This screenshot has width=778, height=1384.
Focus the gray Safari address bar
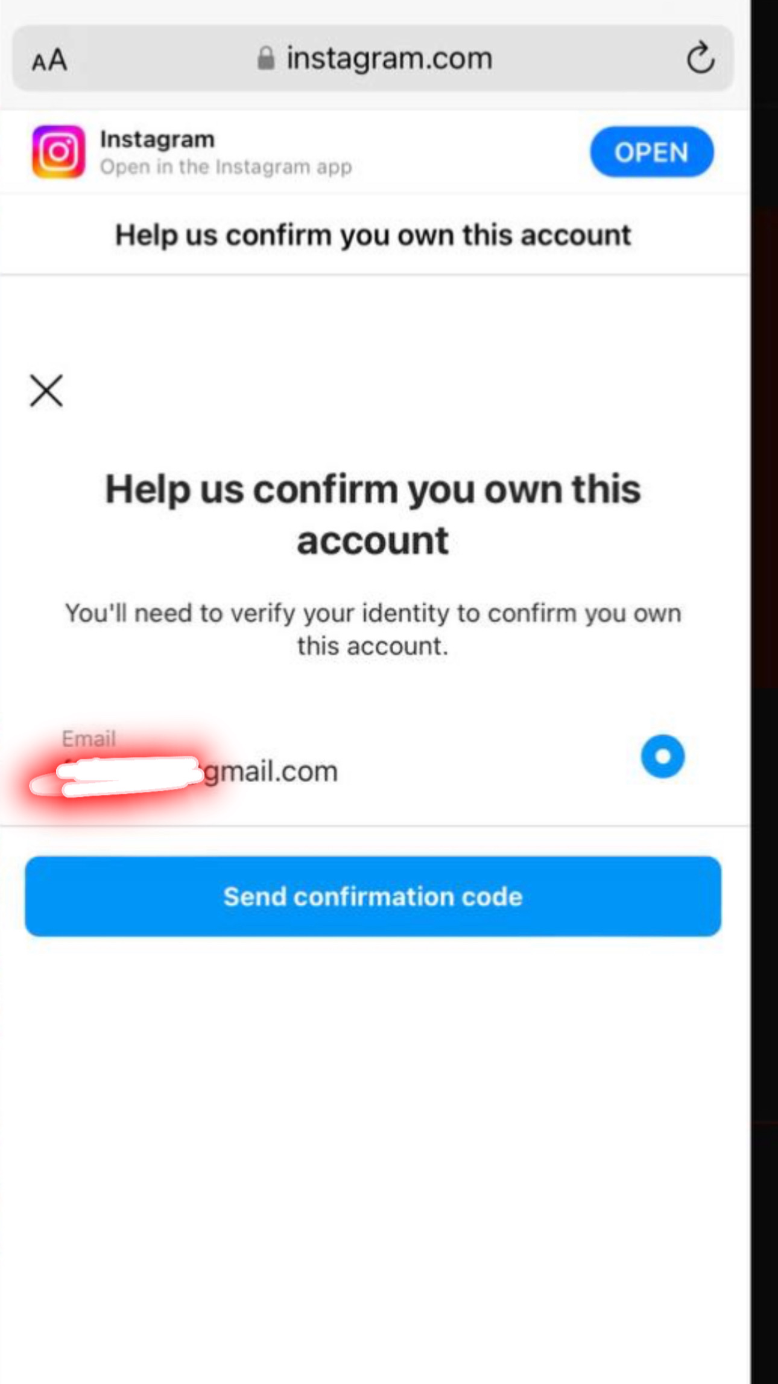373,58
